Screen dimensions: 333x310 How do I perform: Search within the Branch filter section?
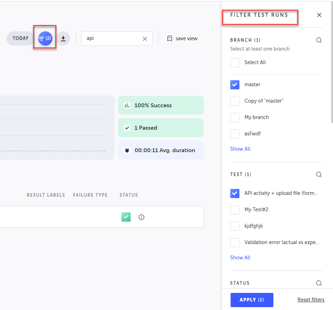click(x=319, y=40)
